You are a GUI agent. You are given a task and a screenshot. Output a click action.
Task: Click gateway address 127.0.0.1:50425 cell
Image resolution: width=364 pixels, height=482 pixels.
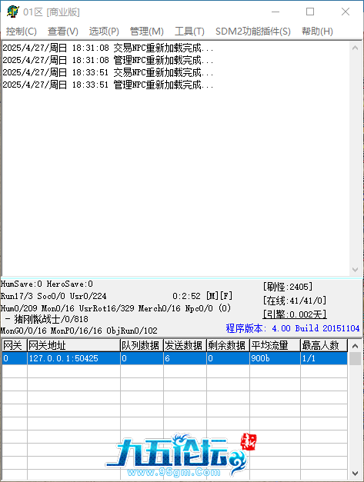pyautogui.click(x=74, y=358)
